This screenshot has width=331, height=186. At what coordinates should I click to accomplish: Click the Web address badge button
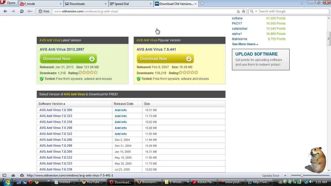click(x=44, y=11)
